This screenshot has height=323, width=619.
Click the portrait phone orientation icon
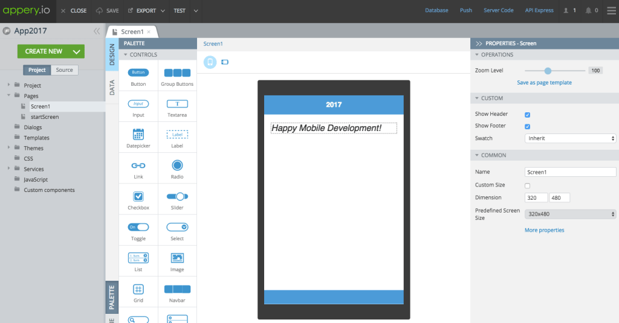coord(210,62)
